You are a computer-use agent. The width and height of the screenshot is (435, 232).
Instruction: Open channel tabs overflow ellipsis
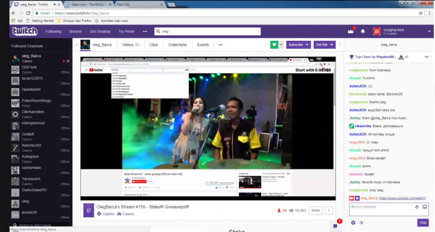pyautogui.click(x=221, y=45)
